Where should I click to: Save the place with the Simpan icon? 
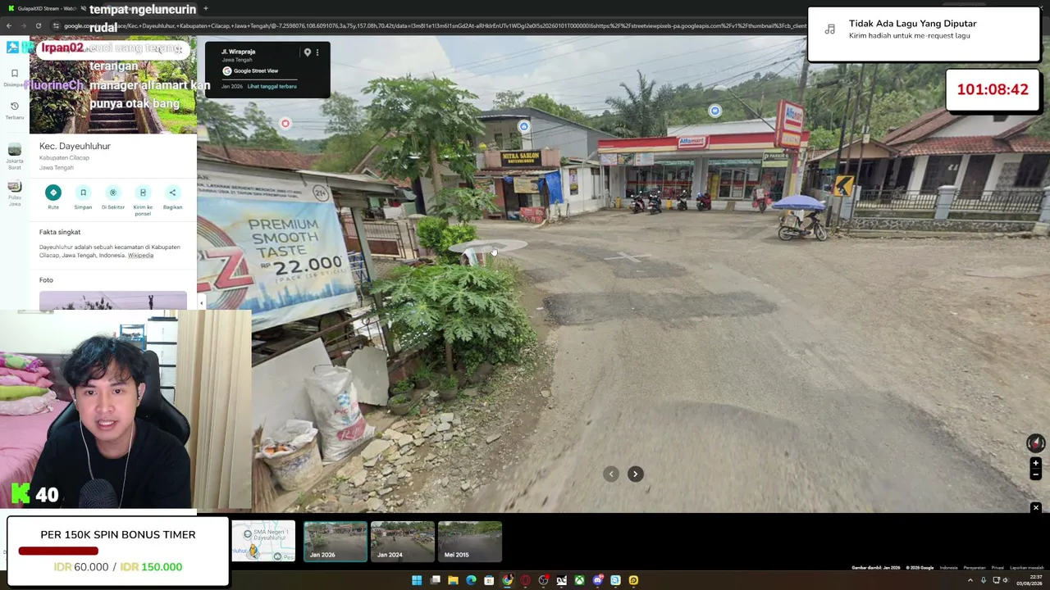(x=83, y=193)
